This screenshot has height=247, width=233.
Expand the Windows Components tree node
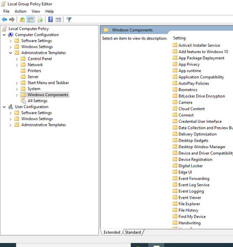[17, 95]
